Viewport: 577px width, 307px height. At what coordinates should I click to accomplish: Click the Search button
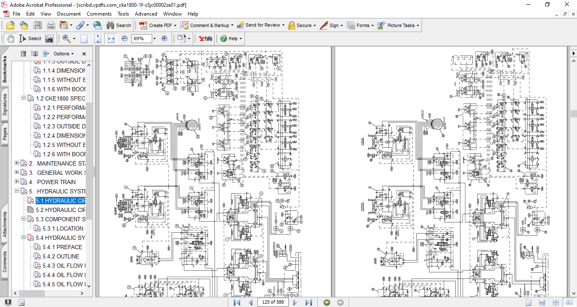[119, 25]
